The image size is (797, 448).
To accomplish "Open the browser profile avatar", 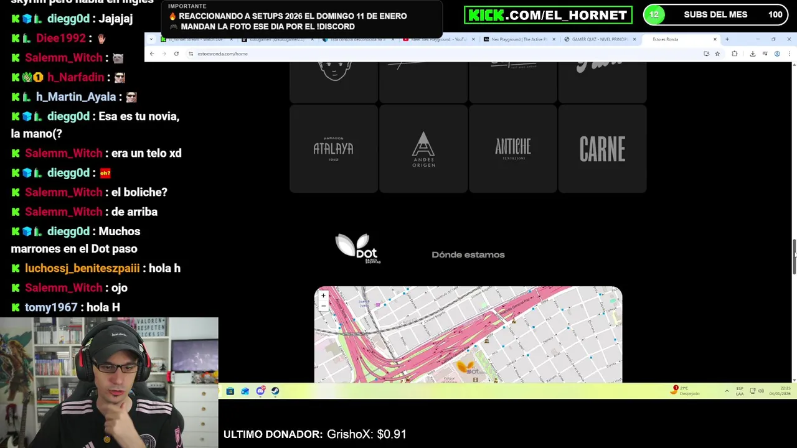I will 777,54.
